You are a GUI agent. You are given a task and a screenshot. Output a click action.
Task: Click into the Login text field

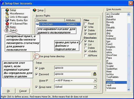pyautogui.click(x=76, y=68)
